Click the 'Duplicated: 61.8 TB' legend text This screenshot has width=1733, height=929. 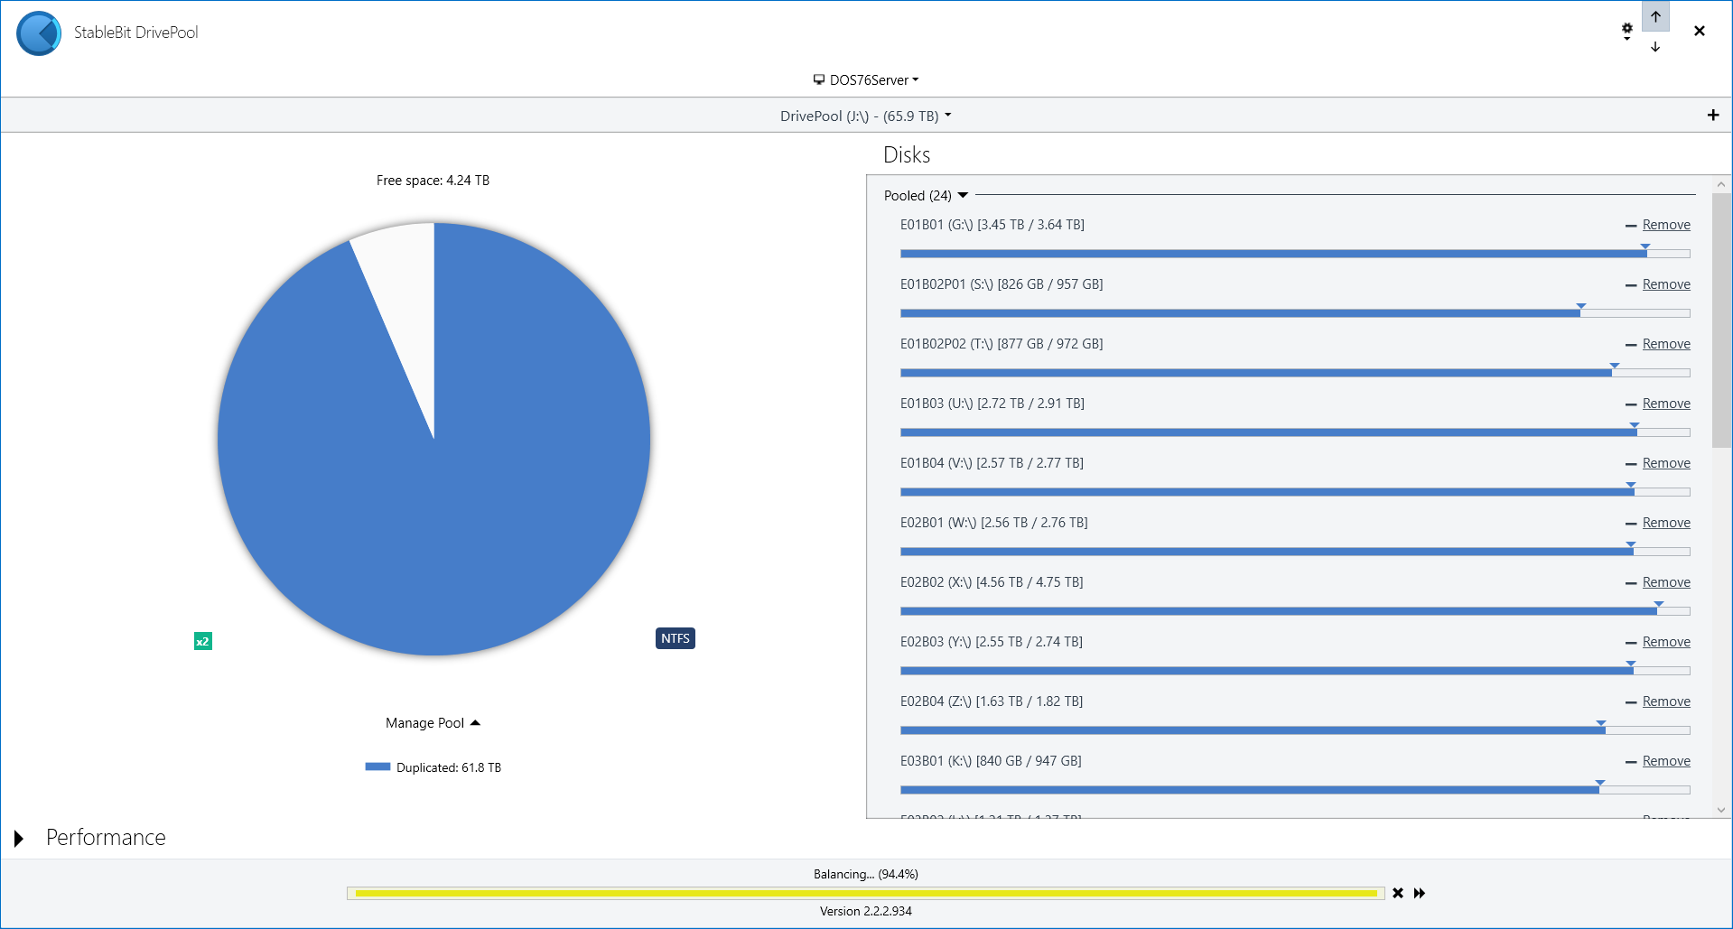click(449, 767)
